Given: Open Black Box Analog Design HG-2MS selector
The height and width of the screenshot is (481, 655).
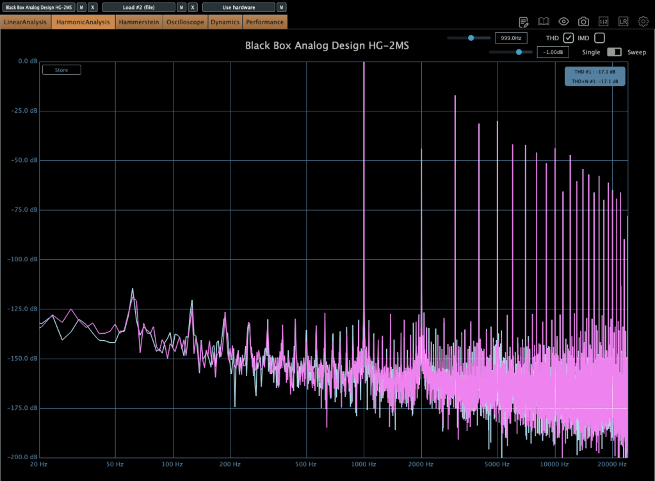Looking at the screenshot, I should coord(38,7).
